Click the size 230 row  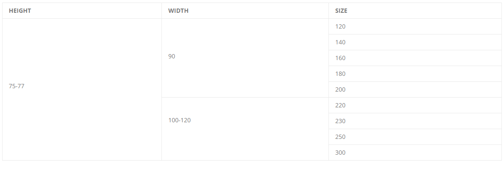pos(415,121)
